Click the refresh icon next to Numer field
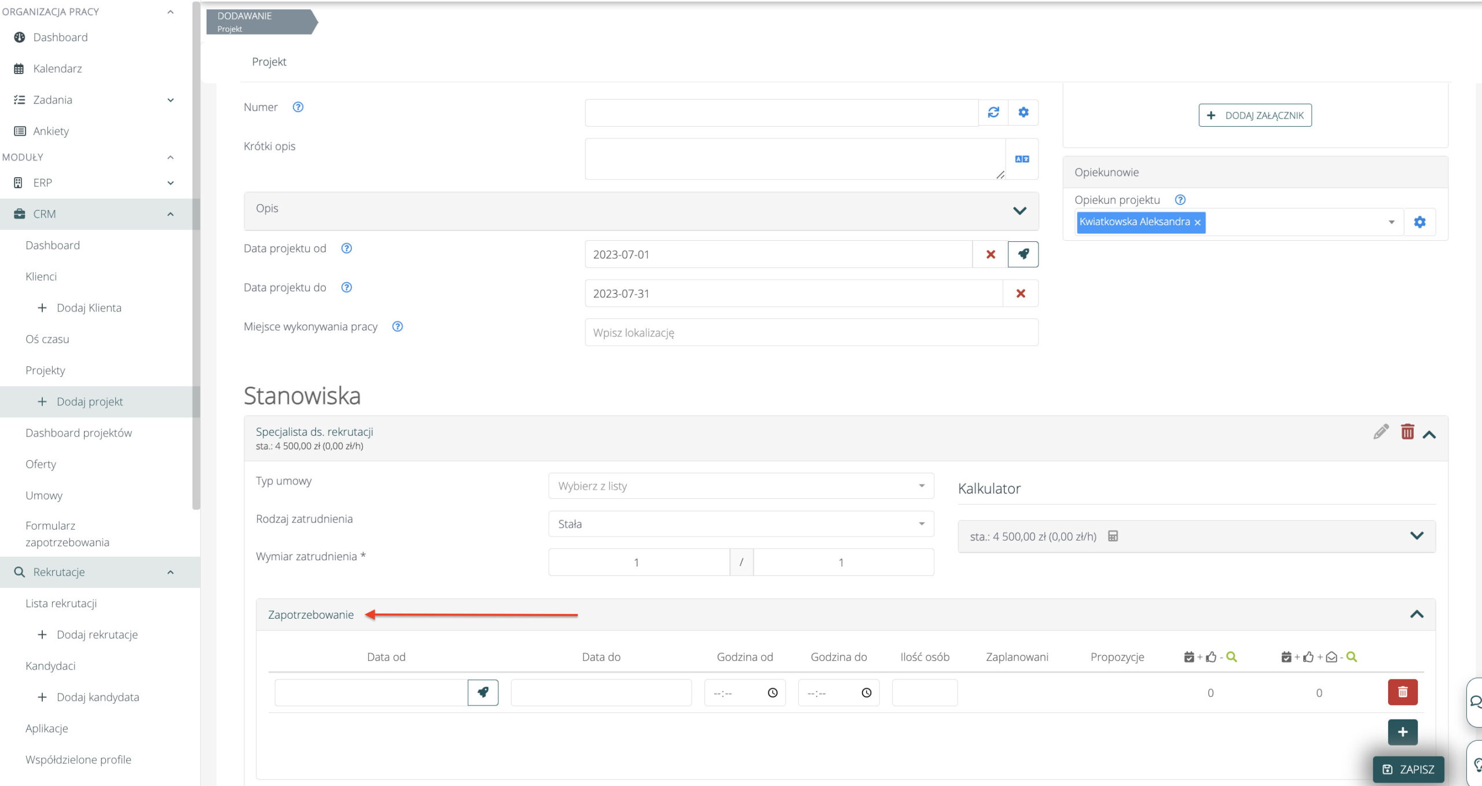1482x786 pixels. coord(993,112)
